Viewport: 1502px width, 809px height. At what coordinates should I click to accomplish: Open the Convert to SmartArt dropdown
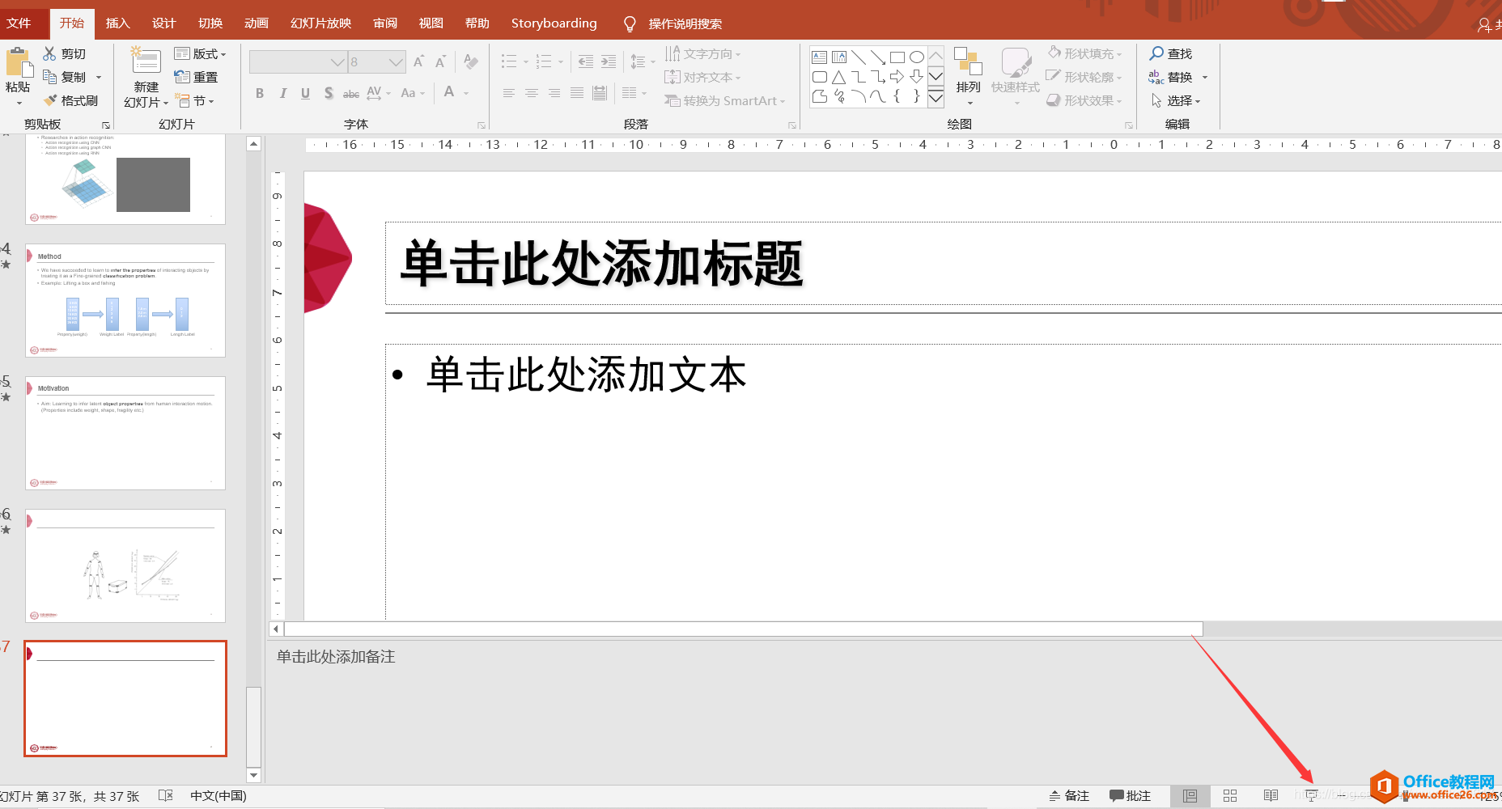pyautogui.click(x=725, y=100)
